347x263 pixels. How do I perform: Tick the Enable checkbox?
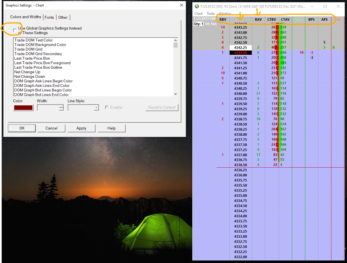(x=107, y=107)
